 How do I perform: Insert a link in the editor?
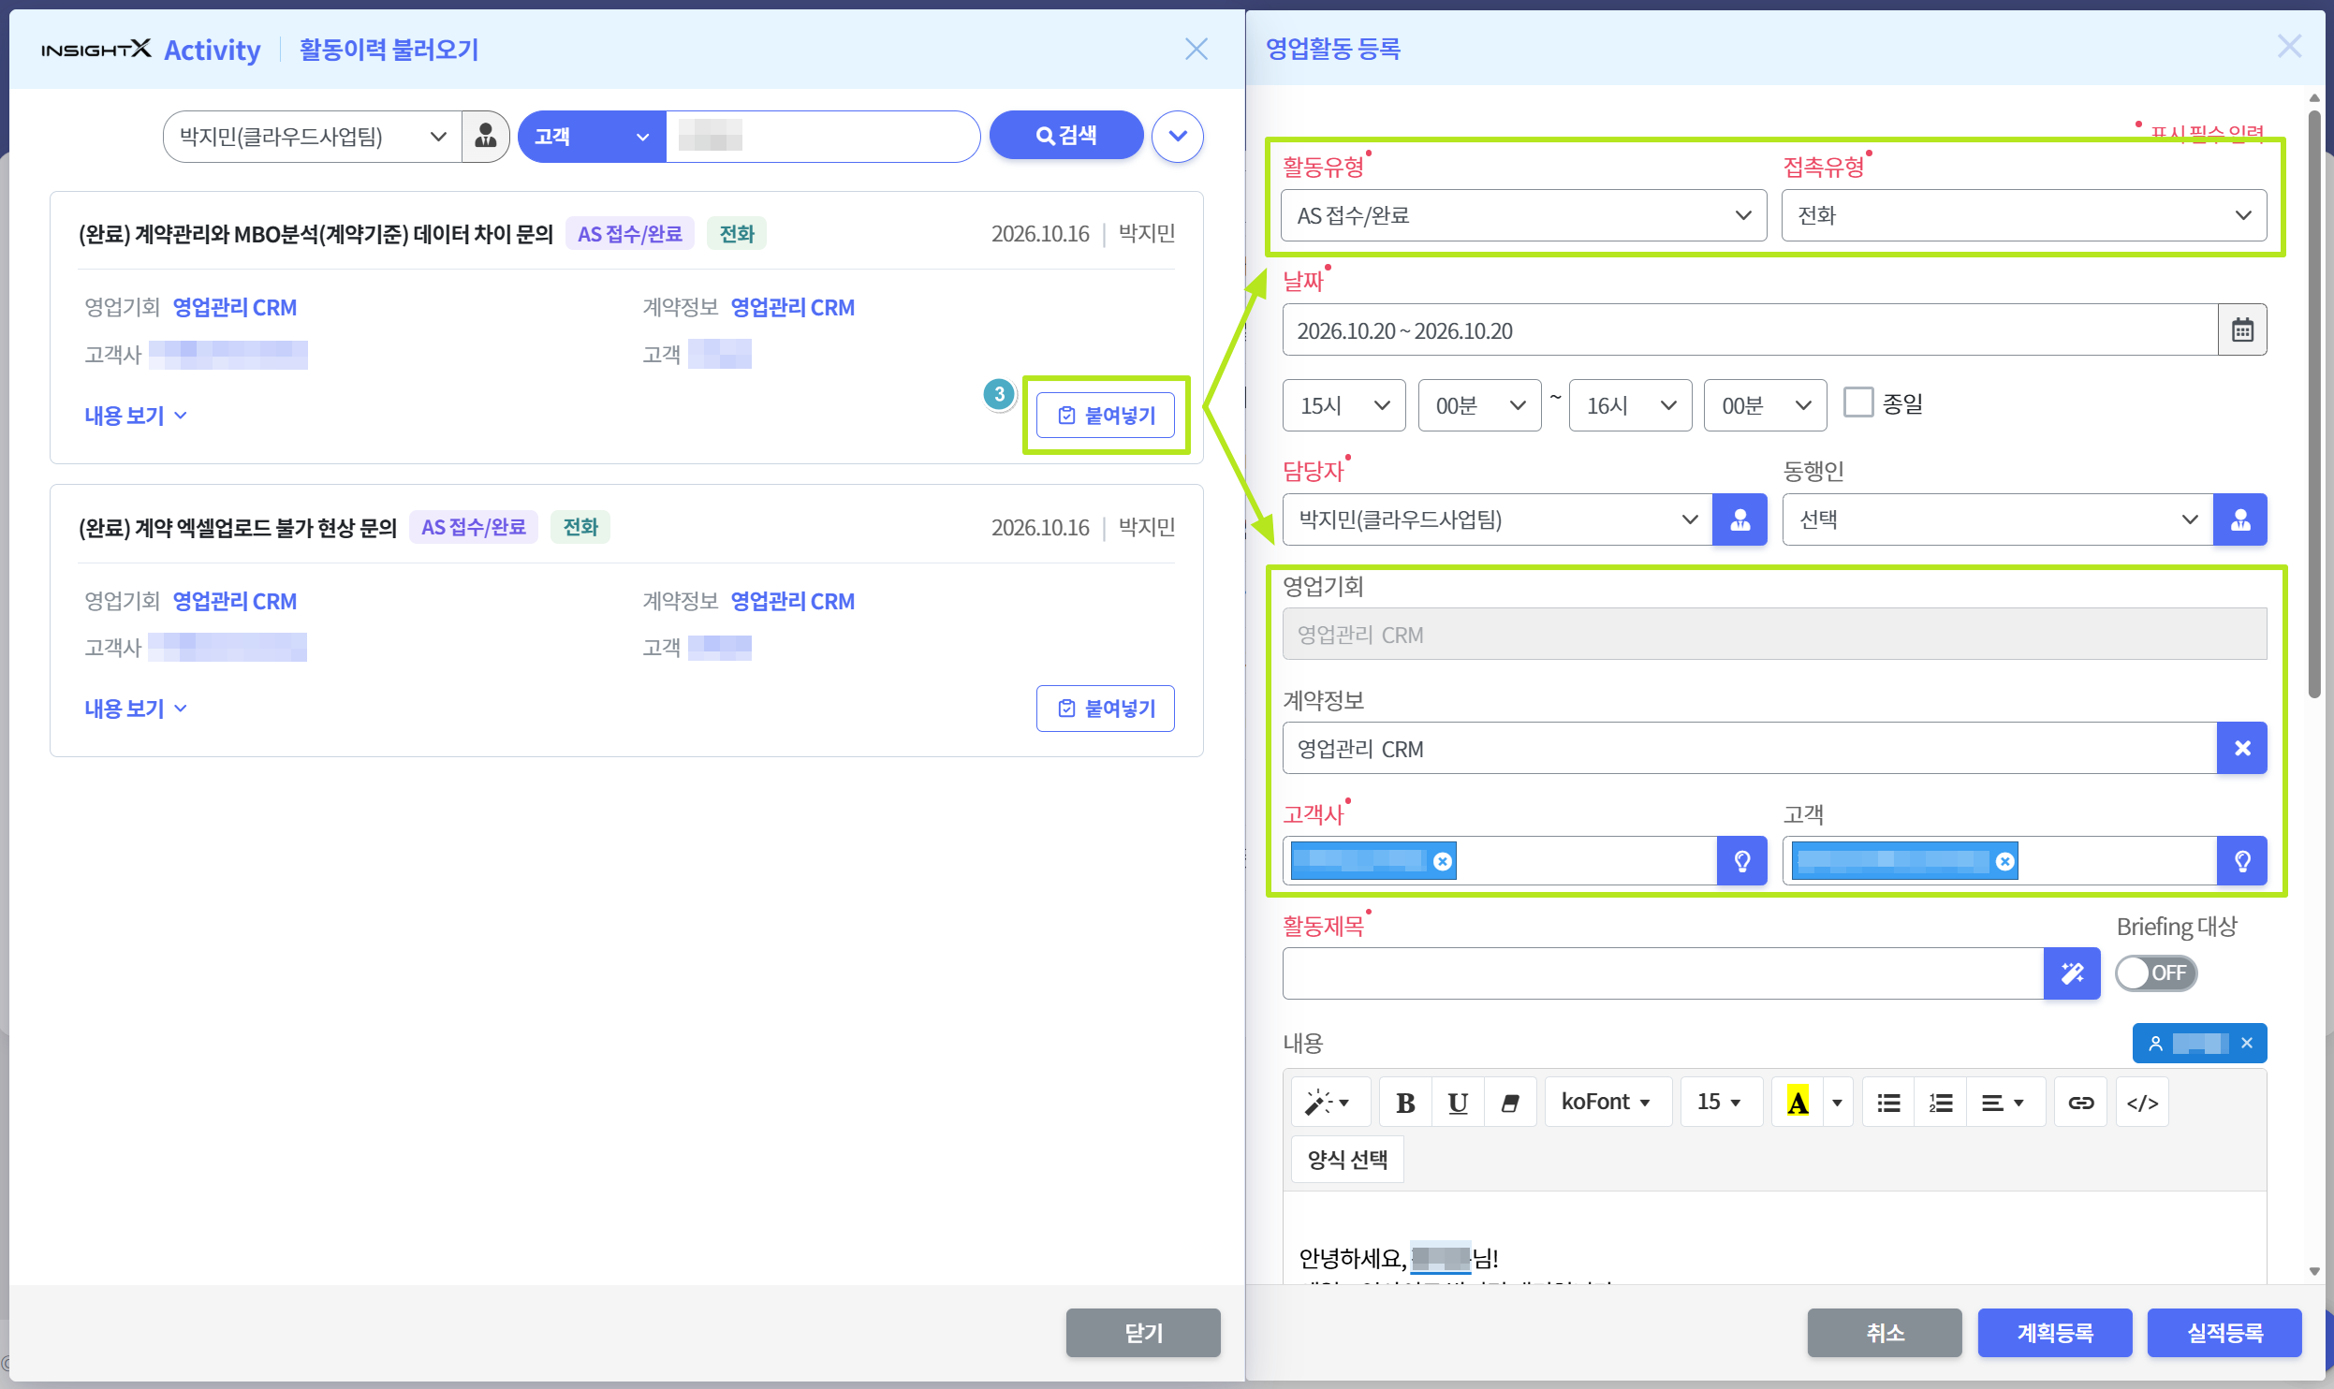click(2080, 1103)
